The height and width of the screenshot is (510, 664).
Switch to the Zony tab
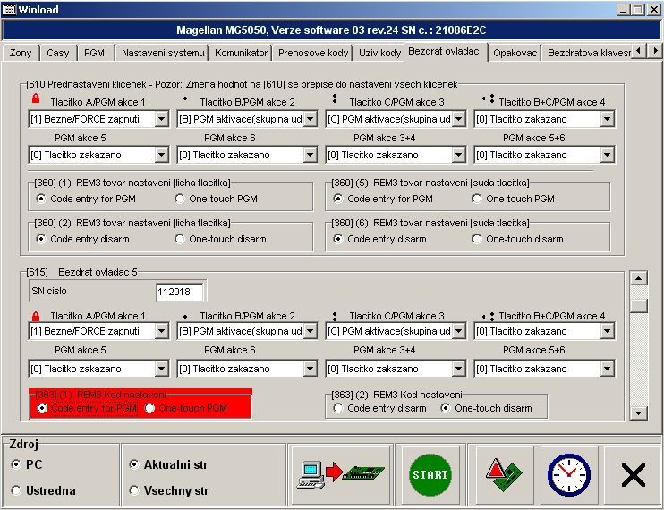click(x=20, y=53)
